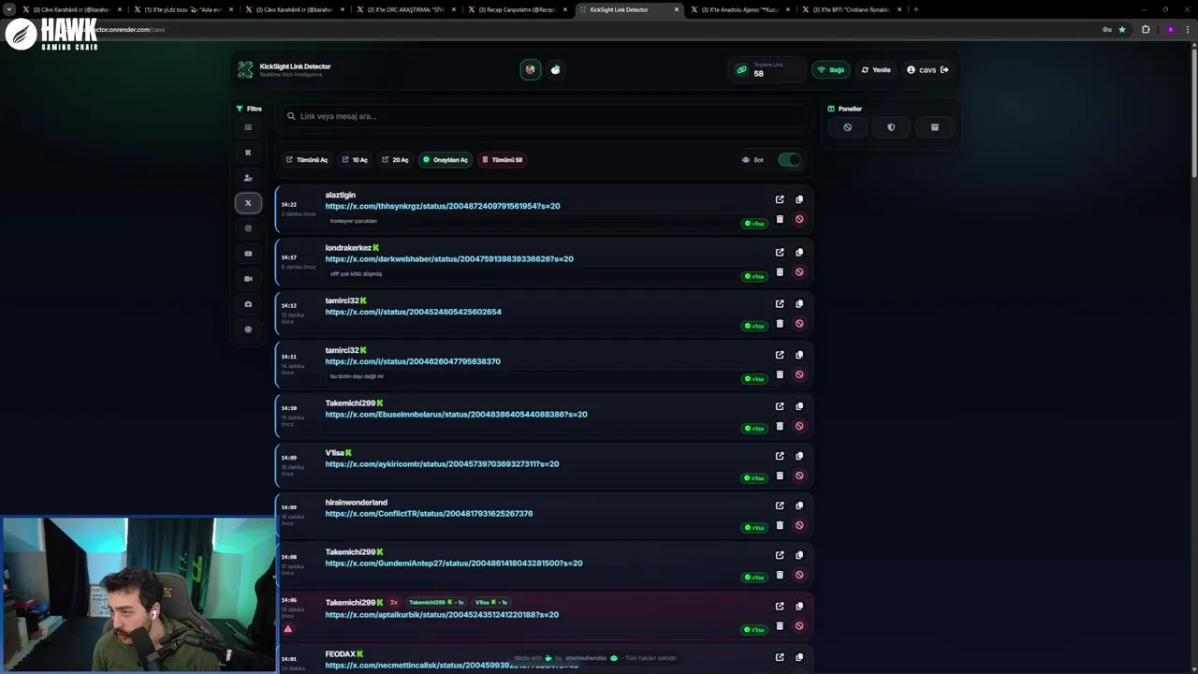1198x674 pixels.
Task: Switch to the X'te Anadolu Ajansı browser tab
Action: [738, 9]
